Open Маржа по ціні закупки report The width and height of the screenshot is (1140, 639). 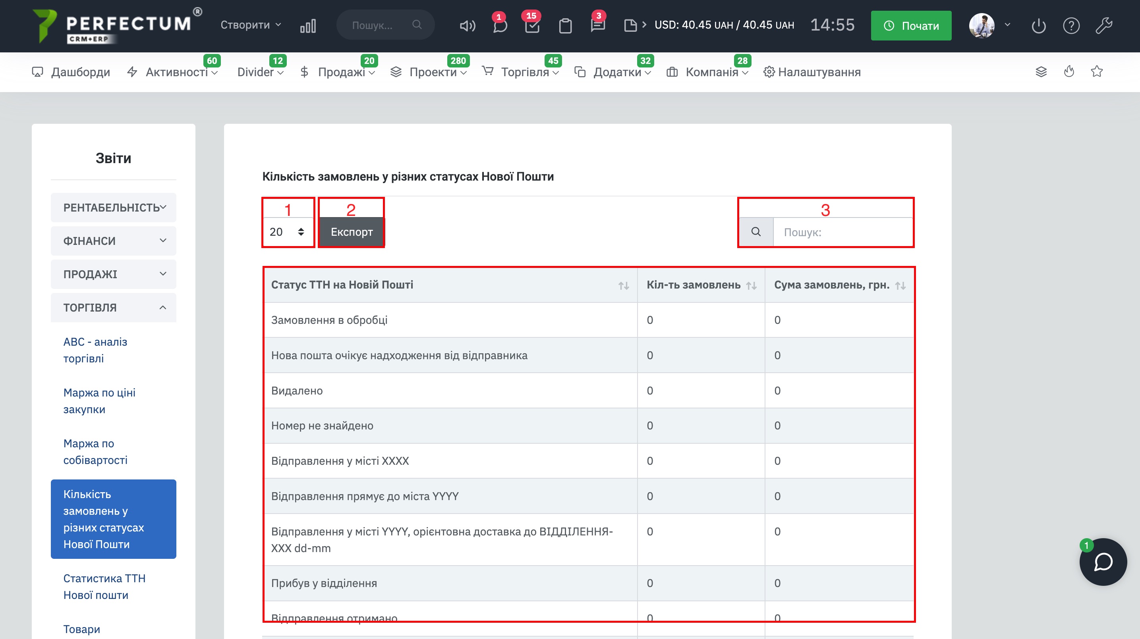(x=99, y=400)
